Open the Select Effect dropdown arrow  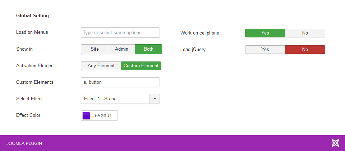point(155,99)
